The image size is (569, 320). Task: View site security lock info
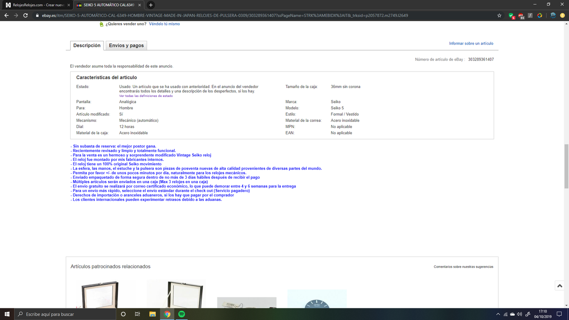(38, 15)
